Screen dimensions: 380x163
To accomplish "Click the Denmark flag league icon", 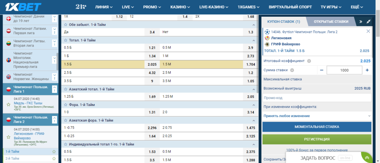I will (x=9, y=19).
